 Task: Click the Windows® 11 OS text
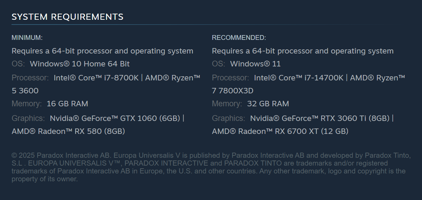pos(255,64)
